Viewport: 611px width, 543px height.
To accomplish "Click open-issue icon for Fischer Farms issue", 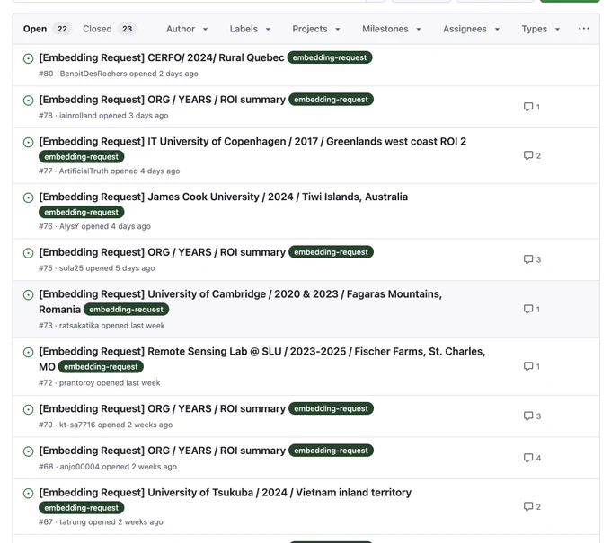I will click(x=29, y=352).
